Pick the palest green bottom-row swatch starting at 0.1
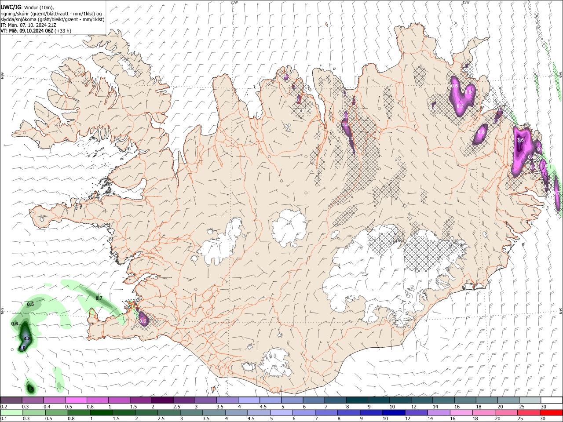Viewport: 563px width, 422px height. 11,412
